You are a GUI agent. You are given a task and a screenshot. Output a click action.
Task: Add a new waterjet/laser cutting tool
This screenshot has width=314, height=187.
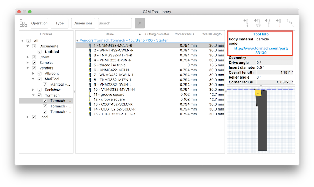tap(279, 23)
